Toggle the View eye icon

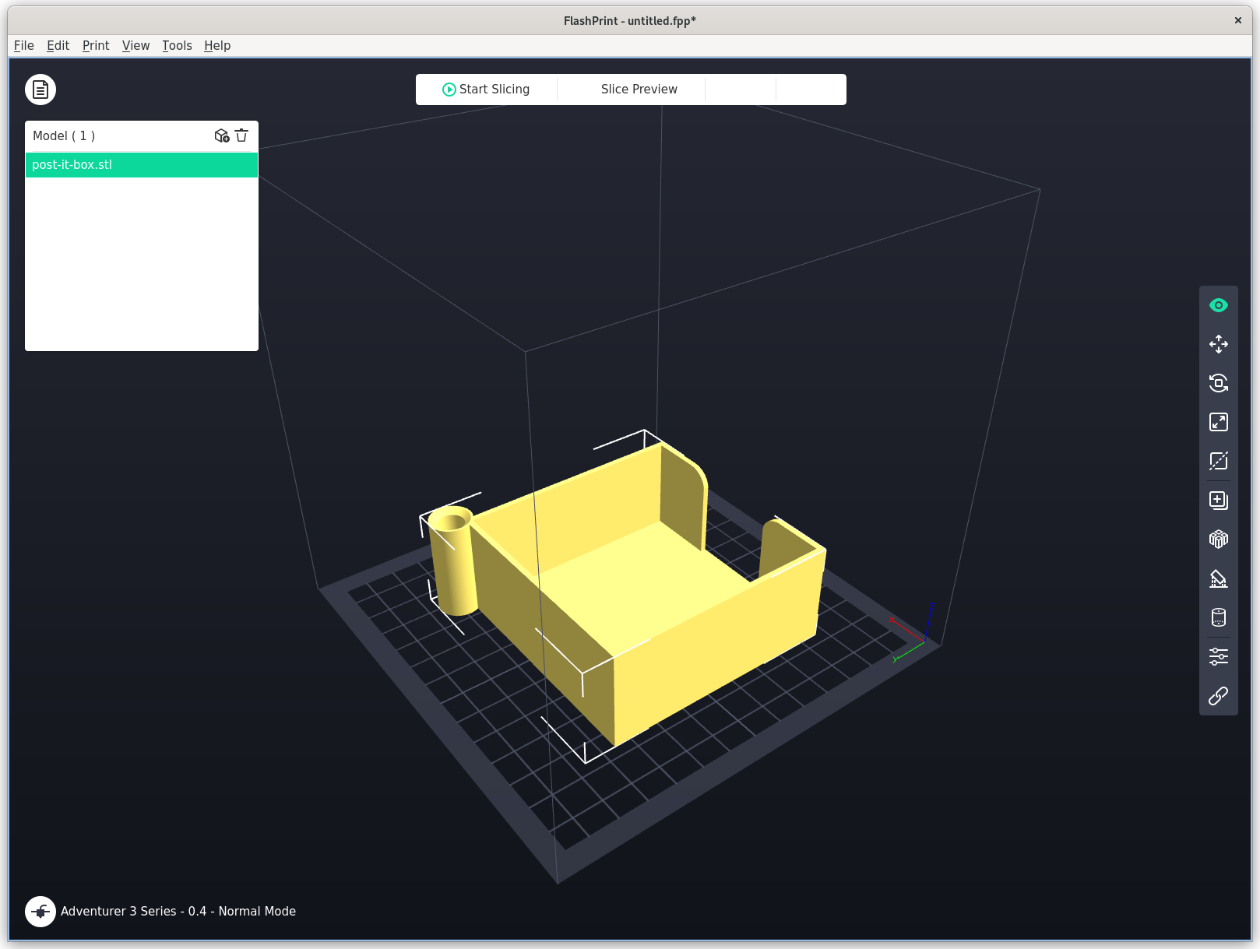tap(1219, 304)
